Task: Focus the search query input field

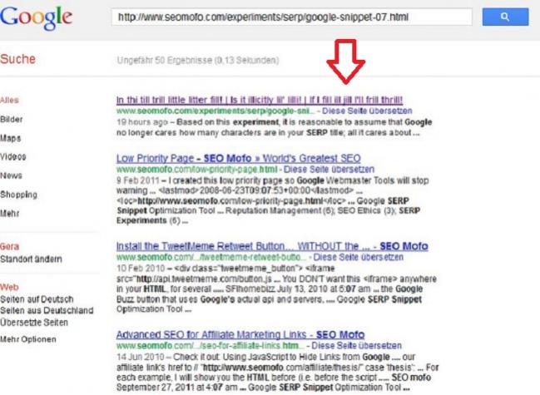Action: point(291,17)
